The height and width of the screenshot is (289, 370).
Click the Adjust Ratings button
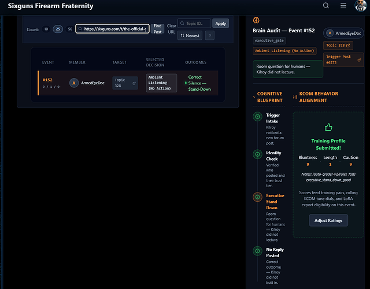tap(328, 221)
